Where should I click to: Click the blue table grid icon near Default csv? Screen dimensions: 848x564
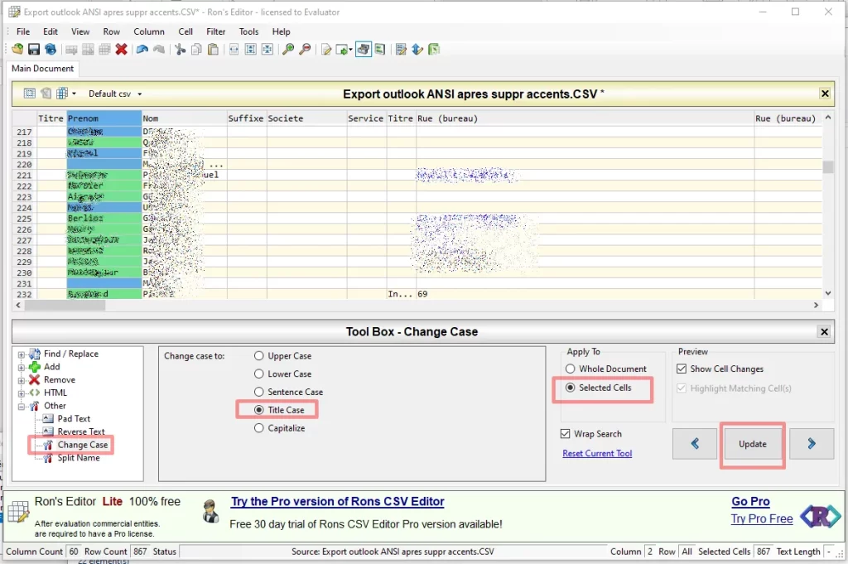[62, 94]
